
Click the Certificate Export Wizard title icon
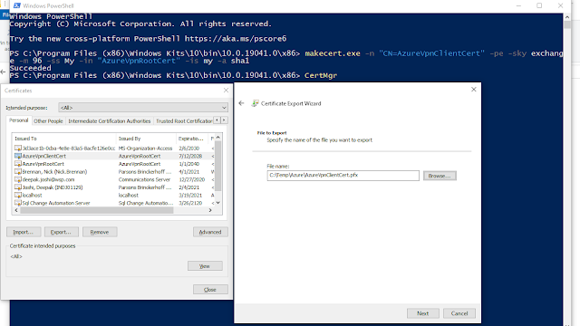point(255,103)
